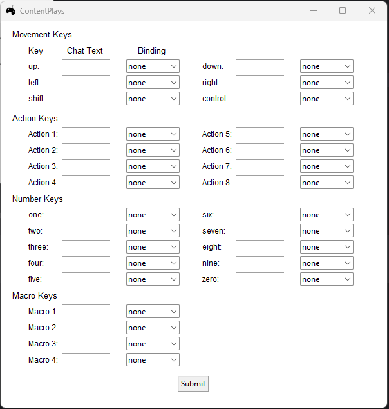
Task: Open the nine key binding list
Action: point(327,263)
